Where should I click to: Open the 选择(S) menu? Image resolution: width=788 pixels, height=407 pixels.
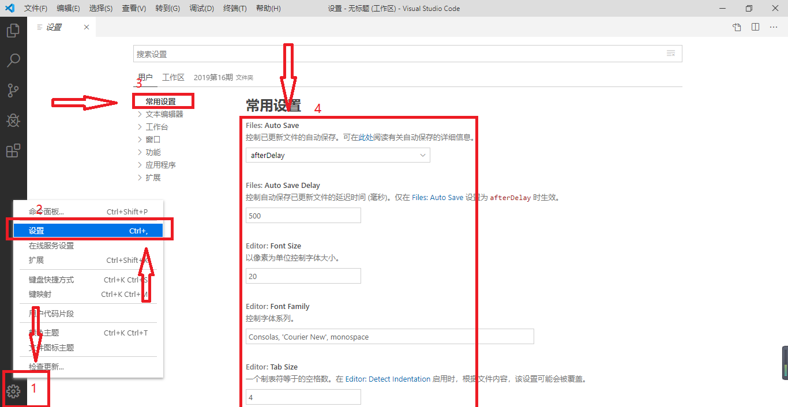coord(102,9)
